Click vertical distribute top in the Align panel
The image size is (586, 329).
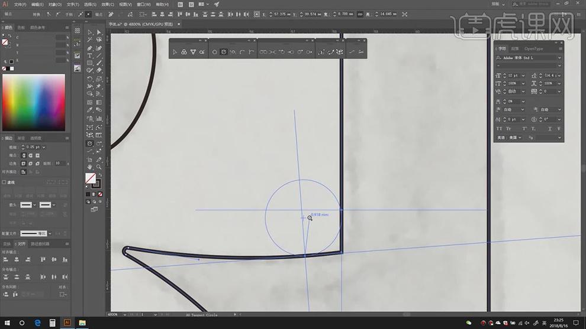click(x=5, y=277)
